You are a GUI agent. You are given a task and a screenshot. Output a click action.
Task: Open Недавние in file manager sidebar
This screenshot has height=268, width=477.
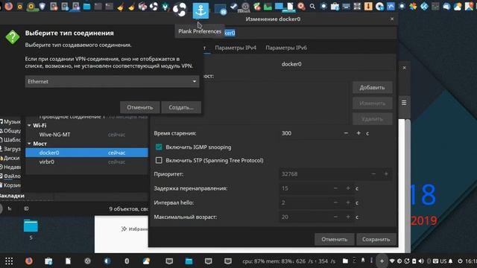pos(10,167)
